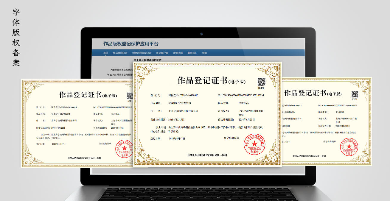Click the vertical 字体版权备案 heading text
The height and width of the screenshot is (201, 390).
tap(16, 37)
